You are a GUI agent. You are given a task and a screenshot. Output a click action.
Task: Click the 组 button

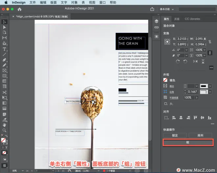188,142
